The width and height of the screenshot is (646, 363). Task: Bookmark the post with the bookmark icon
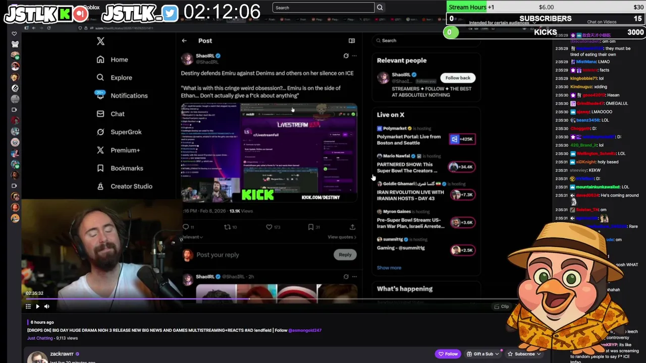pos(311,227)
